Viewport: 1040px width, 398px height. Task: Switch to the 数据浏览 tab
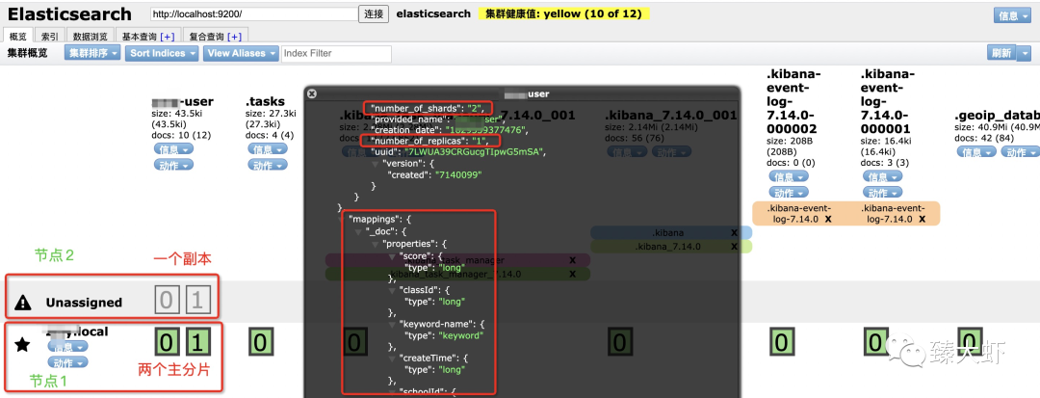point(90,36)
